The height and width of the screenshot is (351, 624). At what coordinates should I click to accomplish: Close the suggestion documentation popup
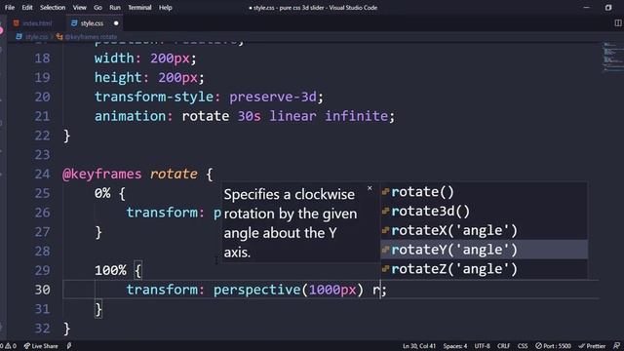pos(370,188)
